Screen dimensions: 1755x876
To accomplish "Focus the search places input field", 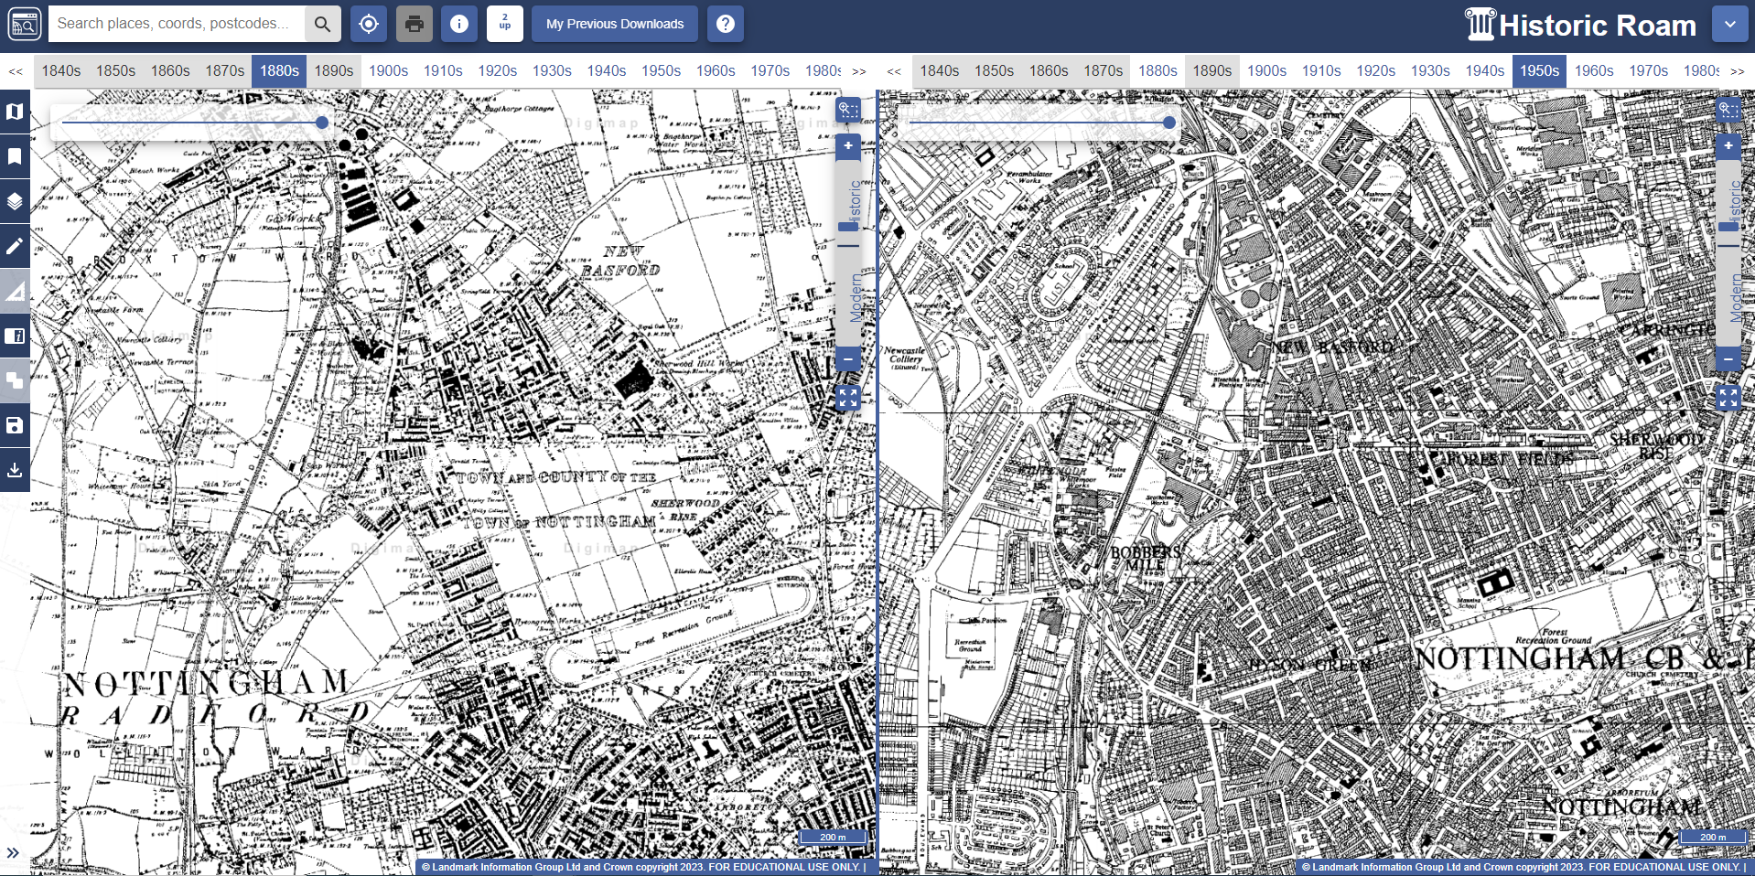I will (176, 24).
